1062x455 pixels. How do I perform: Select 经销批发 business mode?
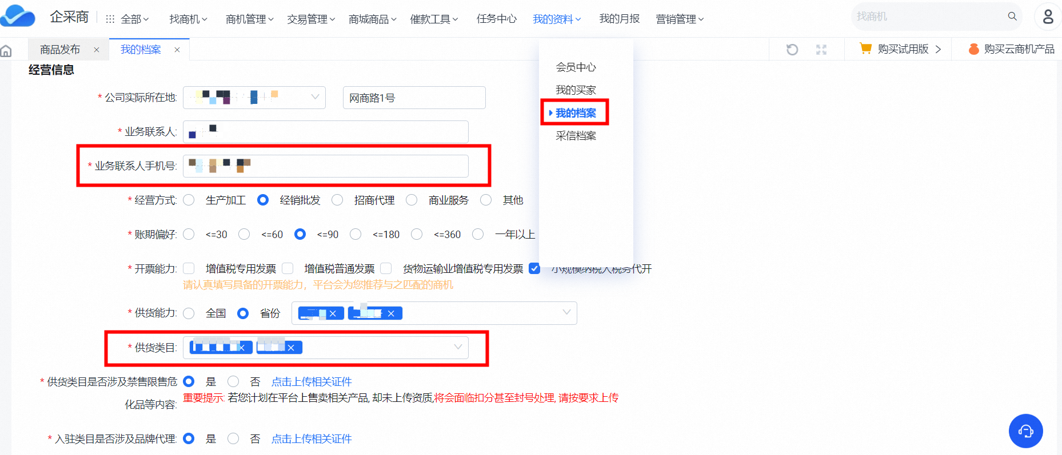[x=263, y=200]
